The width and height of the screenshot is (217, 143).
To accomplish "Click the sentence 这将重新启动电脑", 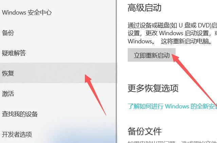I will pyautogui.click(x=186, y=41).
